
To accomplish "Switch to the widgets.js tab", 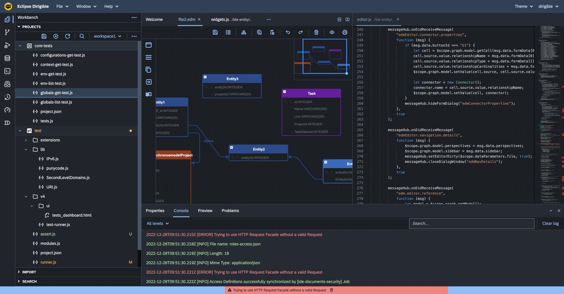I will (231, 19).
